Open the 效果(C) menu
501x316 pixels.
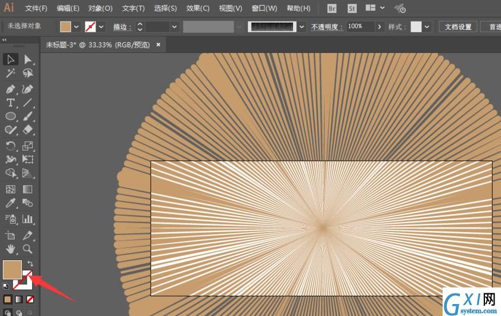pyautogui.click(x=198, y=8)
